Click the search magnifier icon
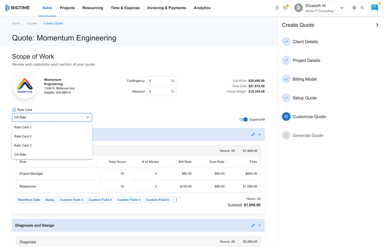Screen dimensions: 384x247 362,8
